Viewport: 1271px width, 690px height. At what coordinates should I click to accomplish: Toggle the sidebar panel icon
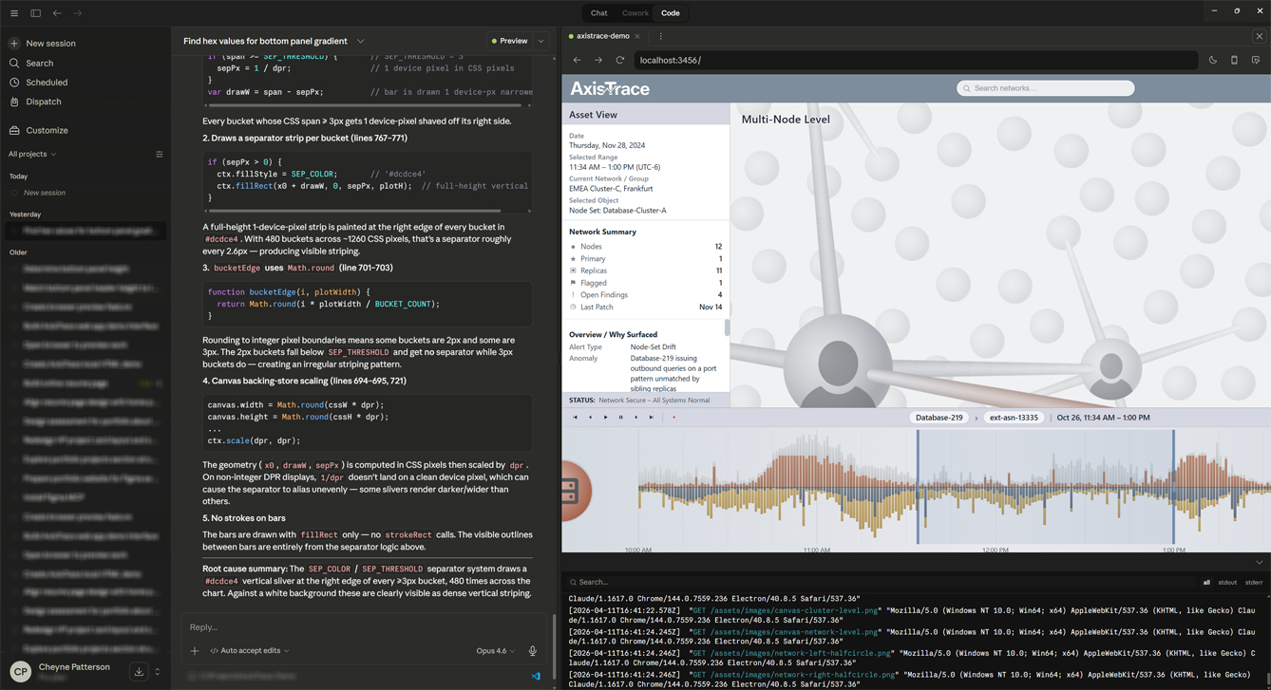coord(36,13)
